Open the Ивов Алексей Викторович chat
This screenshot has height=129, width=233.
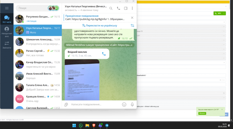coord(38,76)
